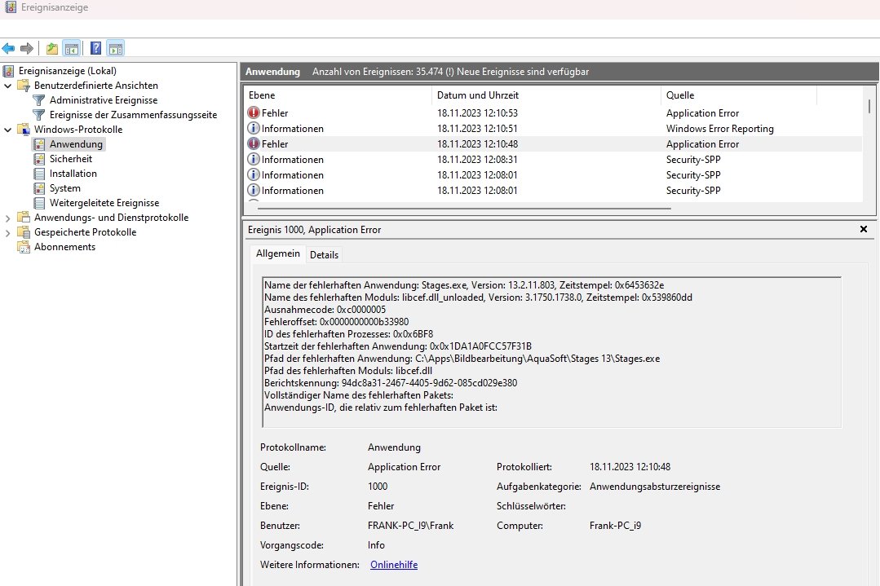Viewport: 880px width, 586px height.
Task: Expand Anwendungs- und Dienstprotokolle node
Action: tap(8, 218)
